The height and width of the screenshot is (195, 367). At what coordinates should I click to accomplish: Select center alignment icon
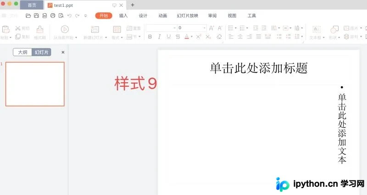click(x=240, y=37)
